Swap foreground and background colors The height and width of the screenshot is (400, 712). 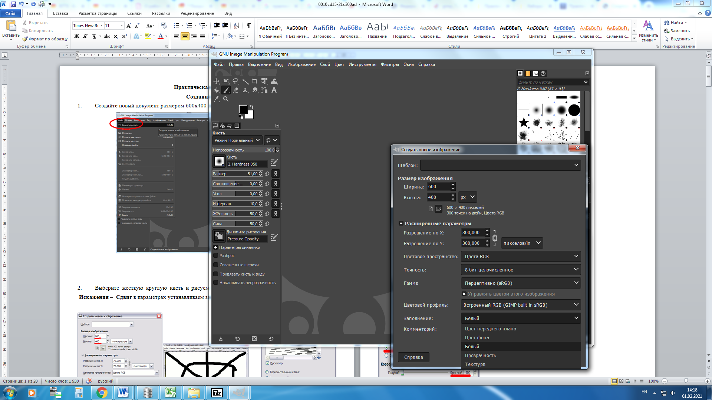pyautogui.click(x=251, y=107)
